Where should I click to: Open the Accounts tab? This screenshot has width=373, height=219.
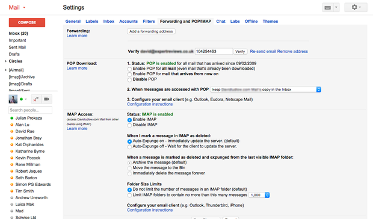pyautogui.click(x=129, y=22)
